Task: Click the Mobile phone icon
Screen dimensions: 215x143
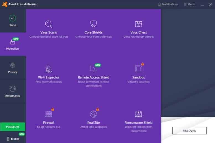Action: coord(8,139)
